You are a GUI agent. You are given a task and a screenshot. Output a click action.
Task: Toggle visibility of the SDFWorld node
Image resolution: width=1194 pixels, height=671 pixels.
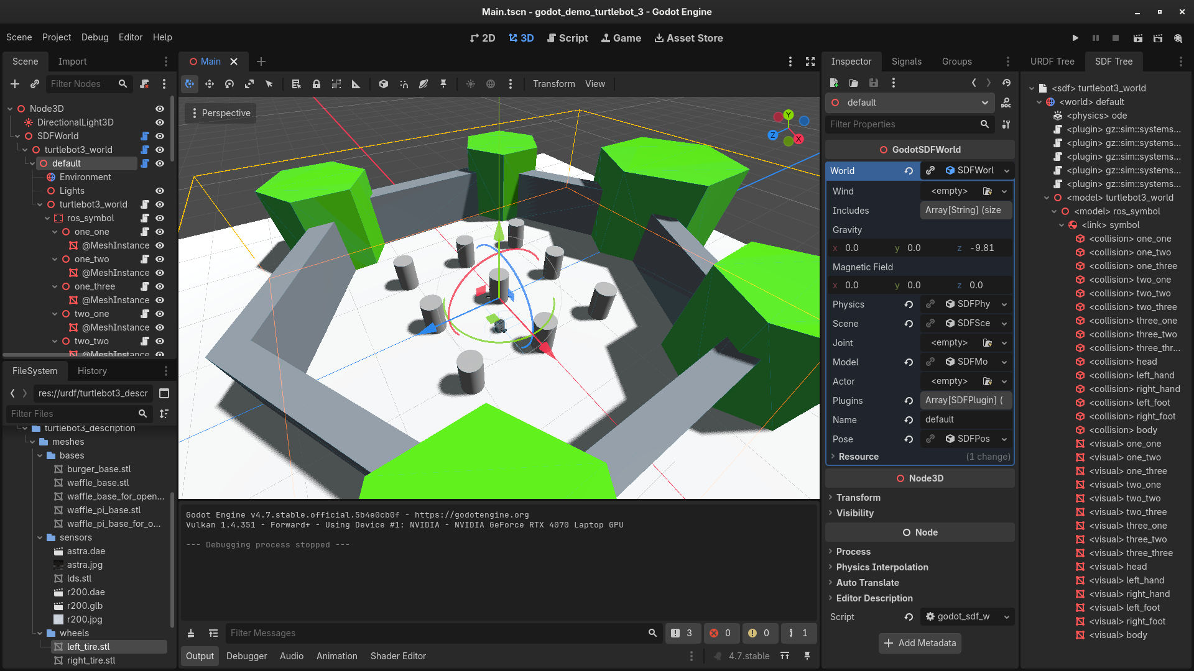[x=160, y=136]
